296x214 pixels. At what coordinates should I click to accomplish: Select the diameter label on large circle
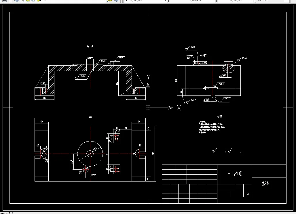95,149
